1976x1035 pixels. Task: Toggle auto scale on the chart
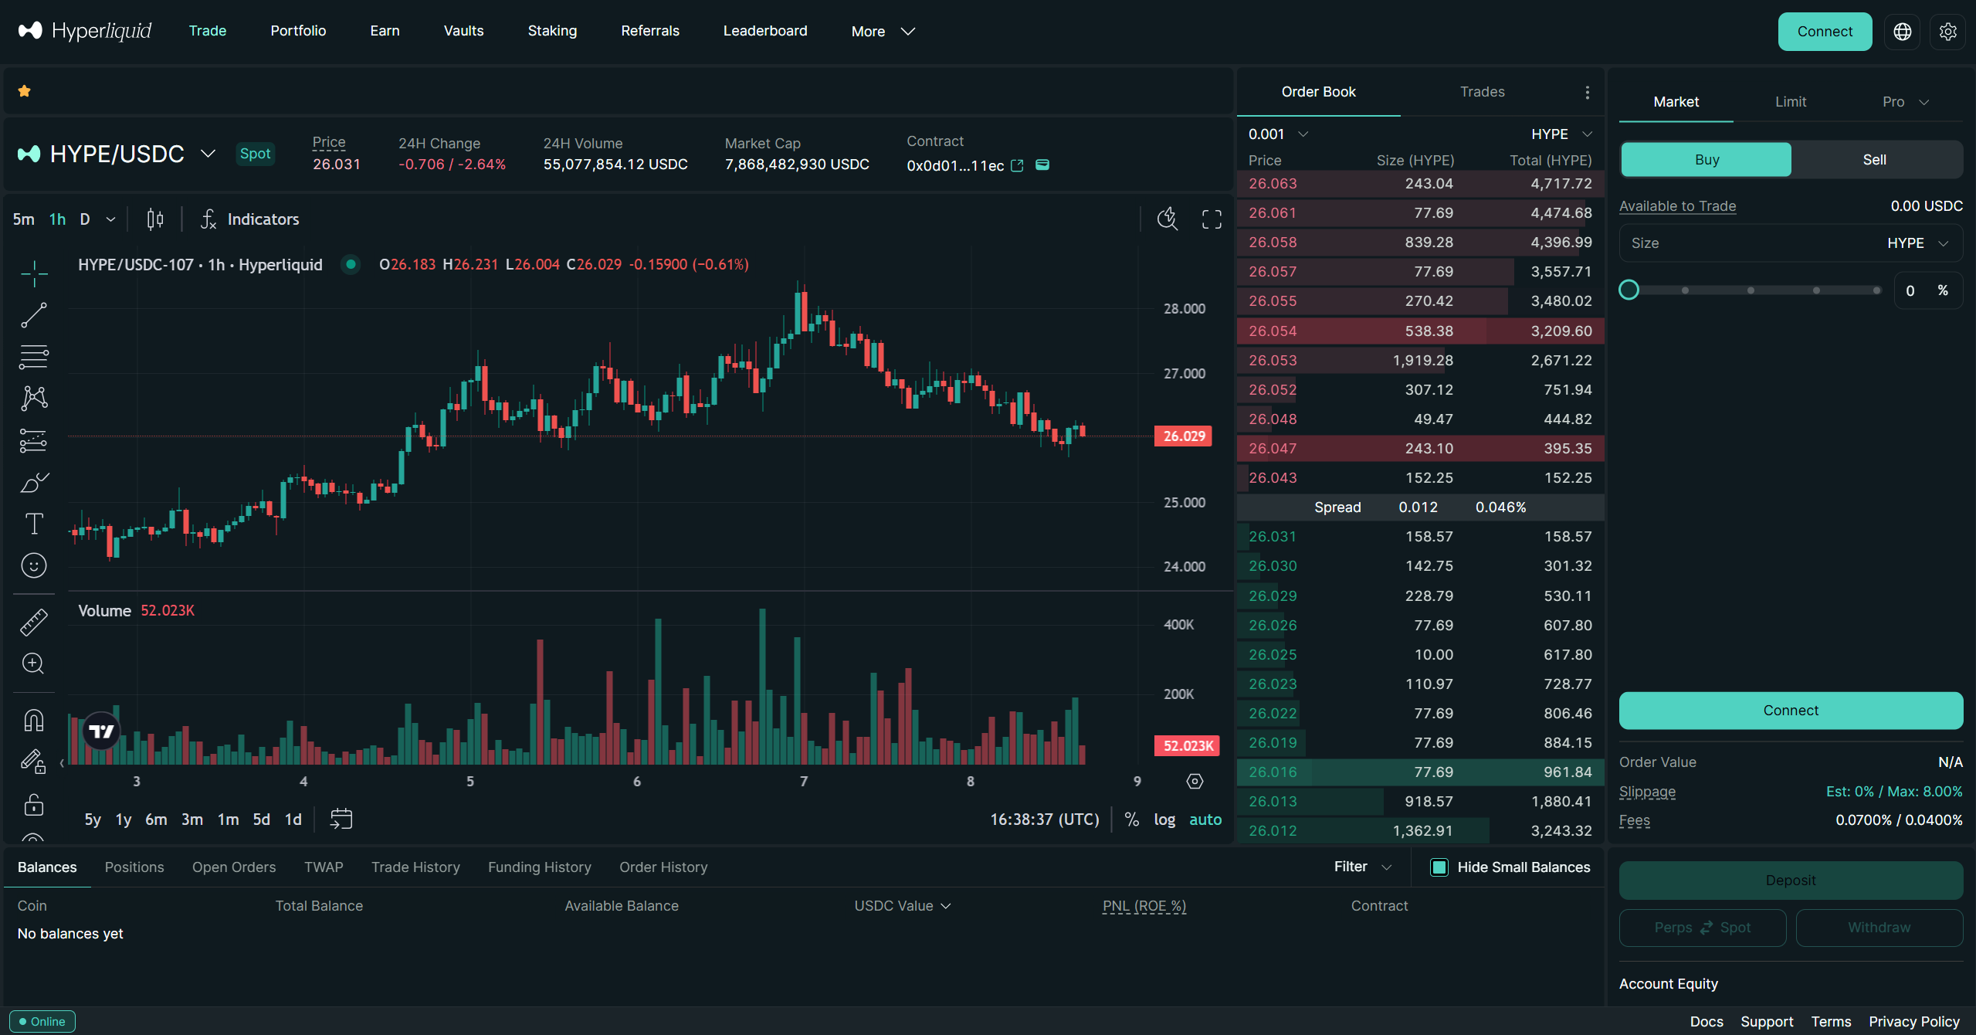point(1205,820)
